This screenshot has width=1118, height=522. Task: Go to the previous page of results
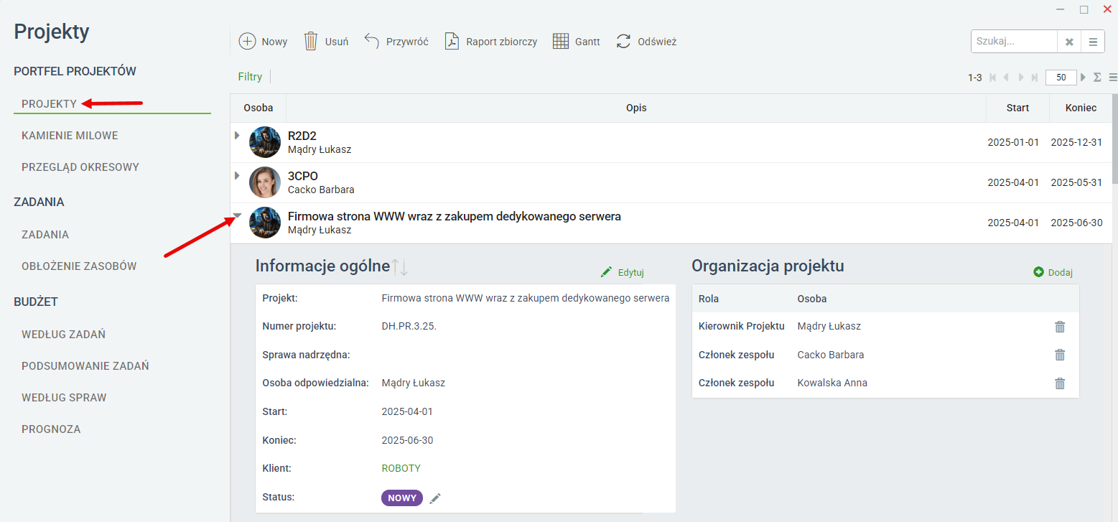point(1006,78)
